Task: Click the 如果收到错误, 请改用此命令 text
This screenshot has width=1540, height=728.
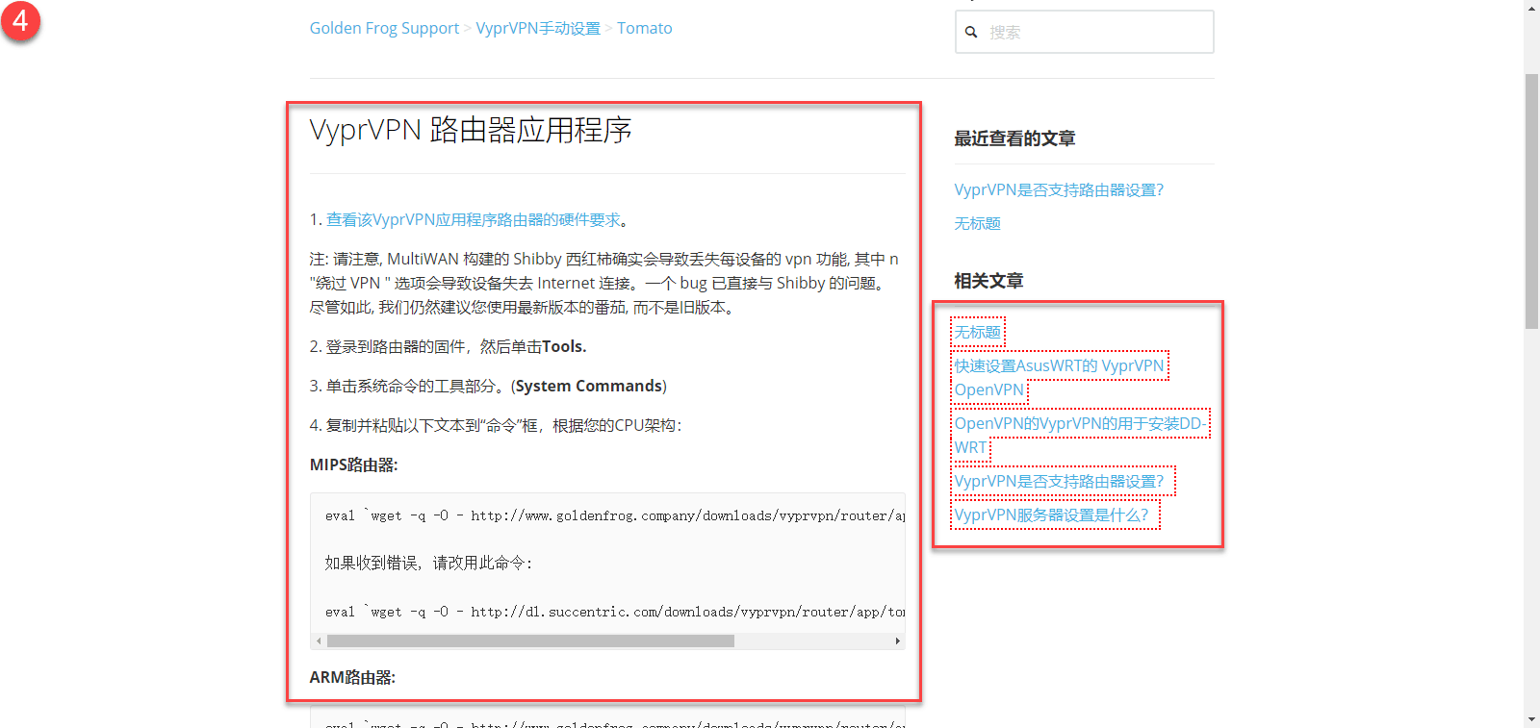Action: coord(428,563)
